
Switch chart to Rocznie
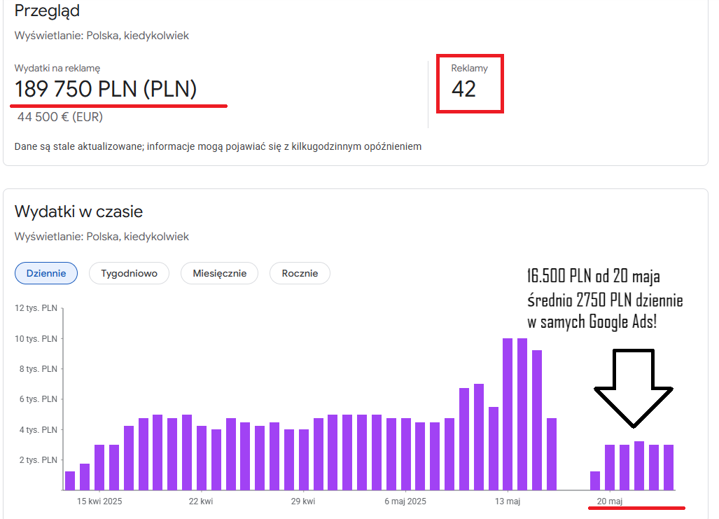(x=300, y=273)
